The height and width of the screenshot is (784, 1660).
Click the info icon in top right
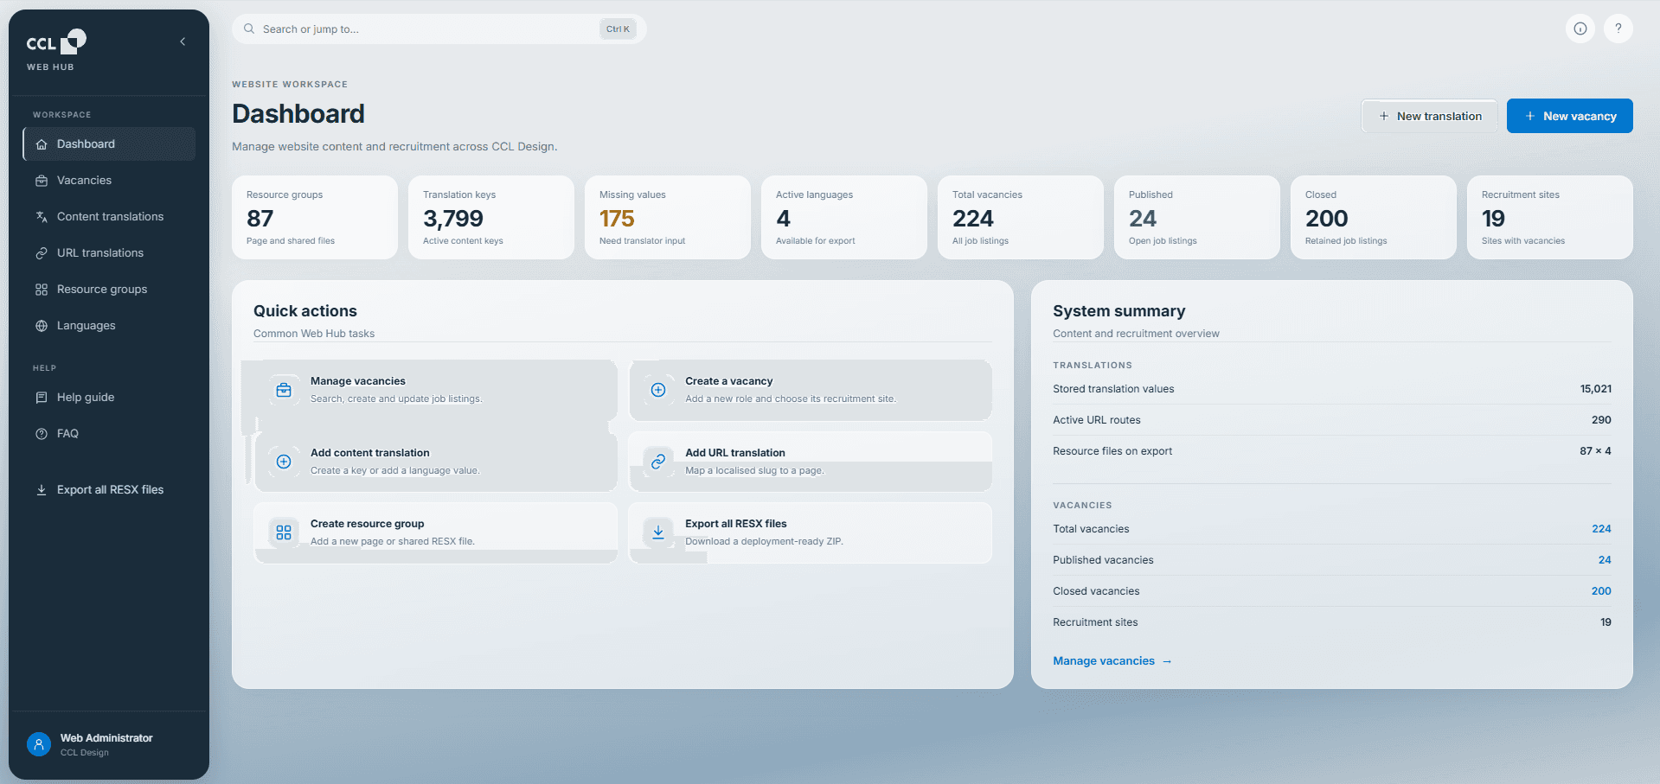pyautogui.click(x=1580, y=29)
